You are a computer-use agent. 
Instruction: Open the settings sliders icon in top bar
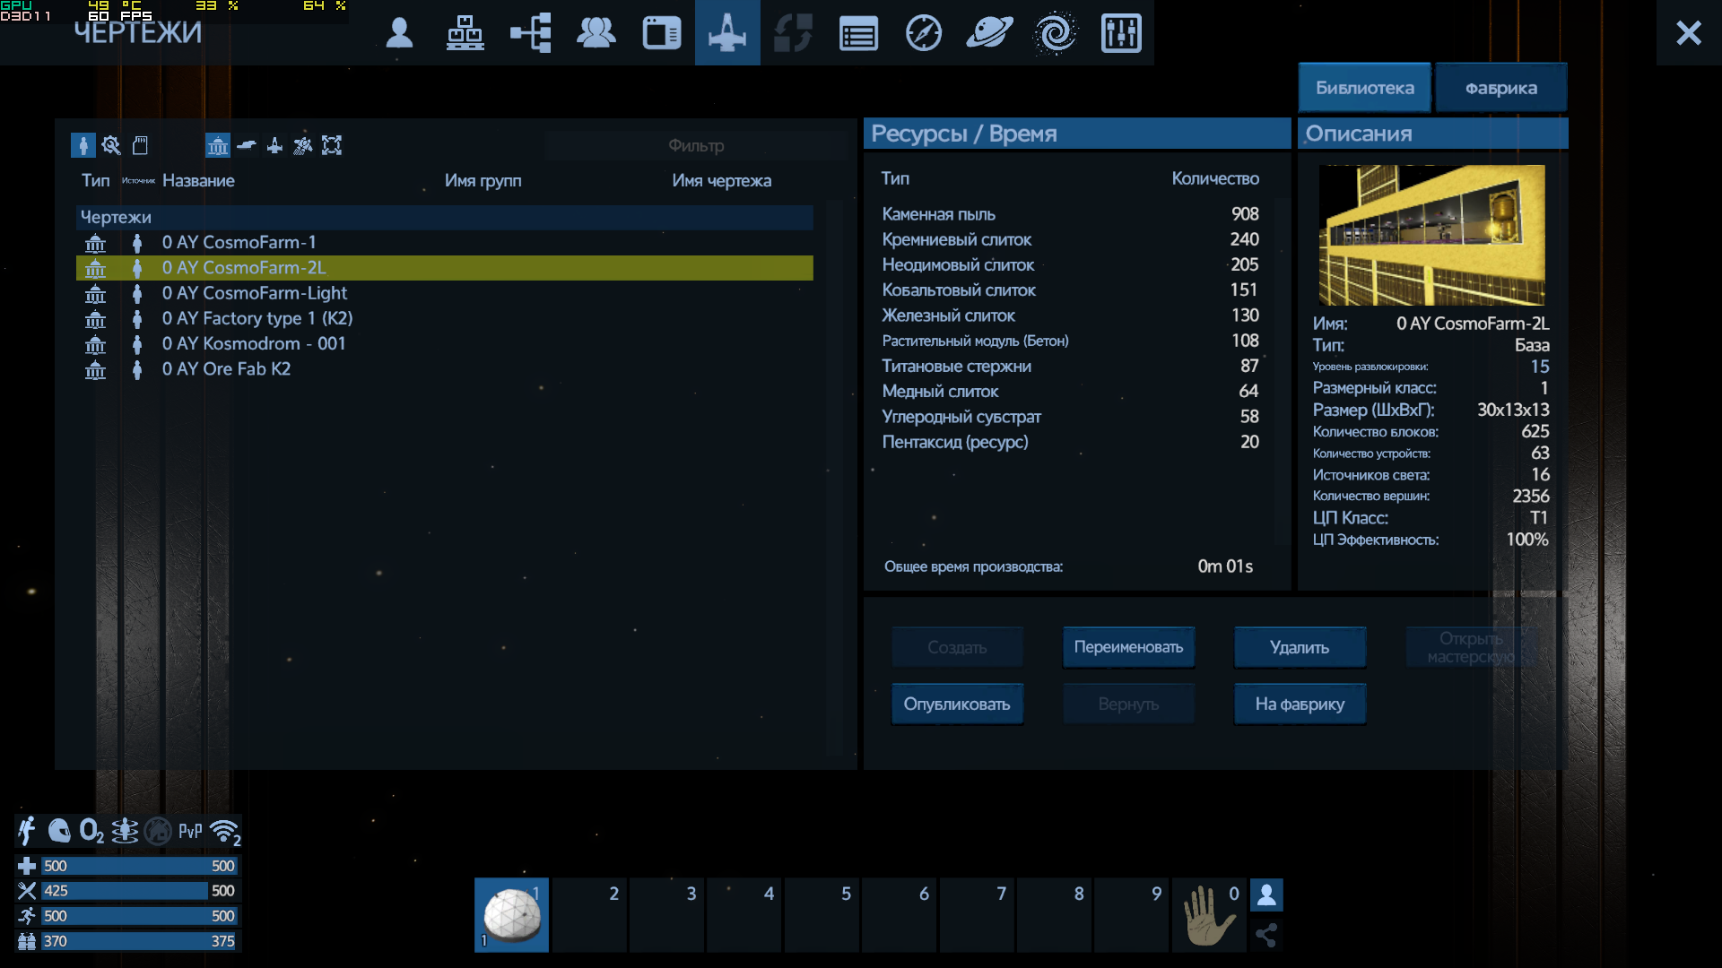point(1120,33)
